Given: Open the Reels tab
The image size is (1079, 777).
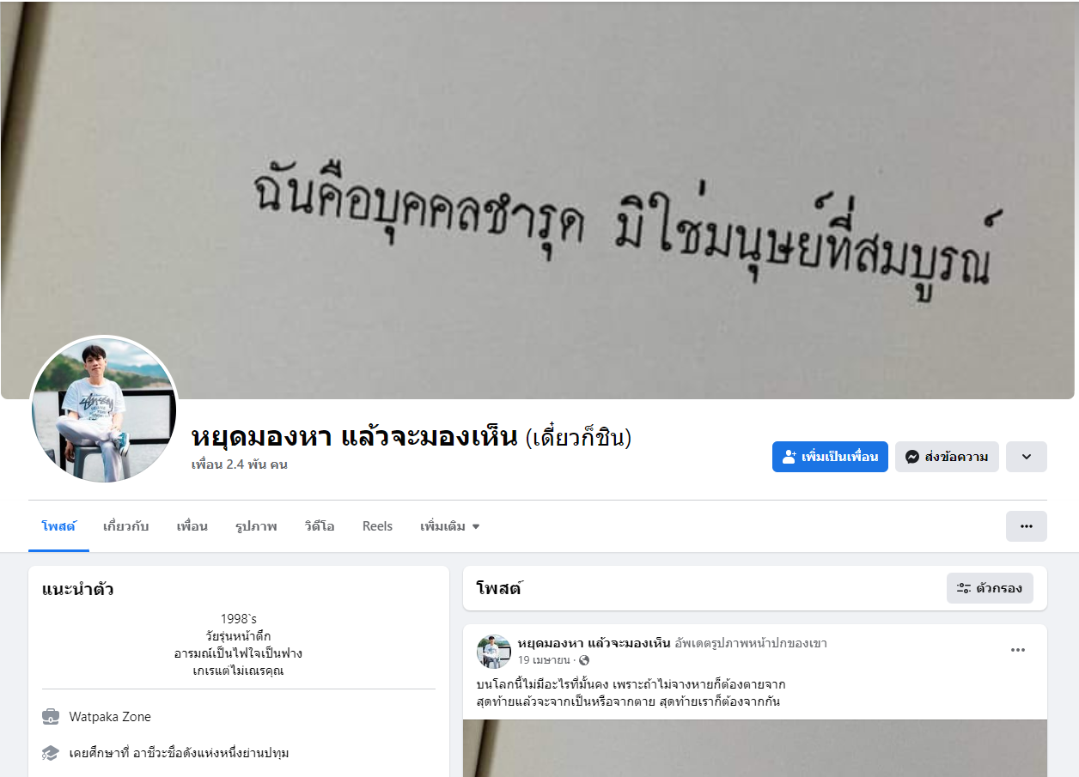Looking at the screenshot, I should (377, 526).
